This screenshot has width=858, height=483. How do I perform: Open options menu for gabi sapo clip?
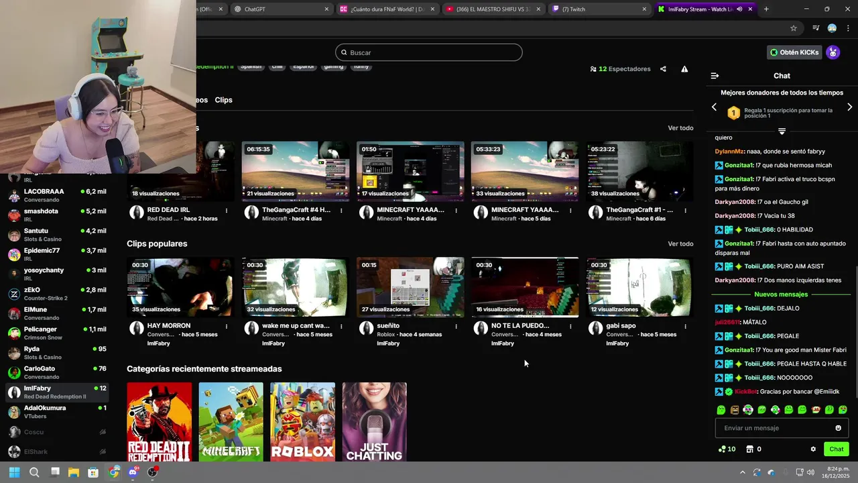(685, 327)
